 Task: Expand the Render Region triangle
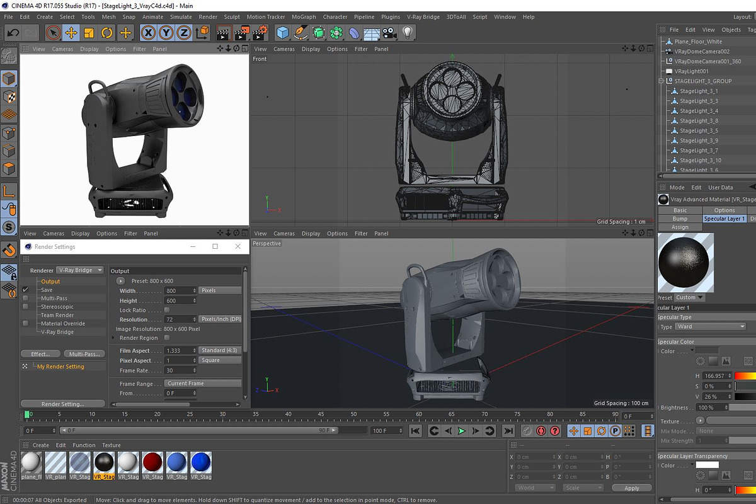114,338
